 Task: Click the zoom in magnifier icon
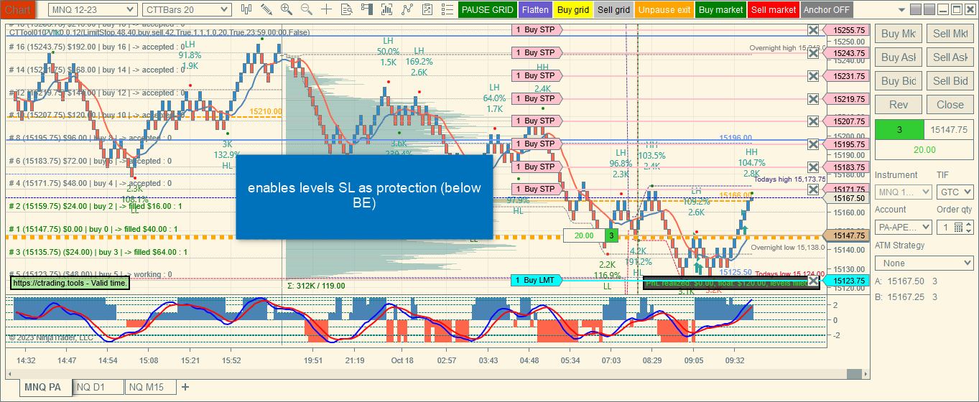(287, 9)
